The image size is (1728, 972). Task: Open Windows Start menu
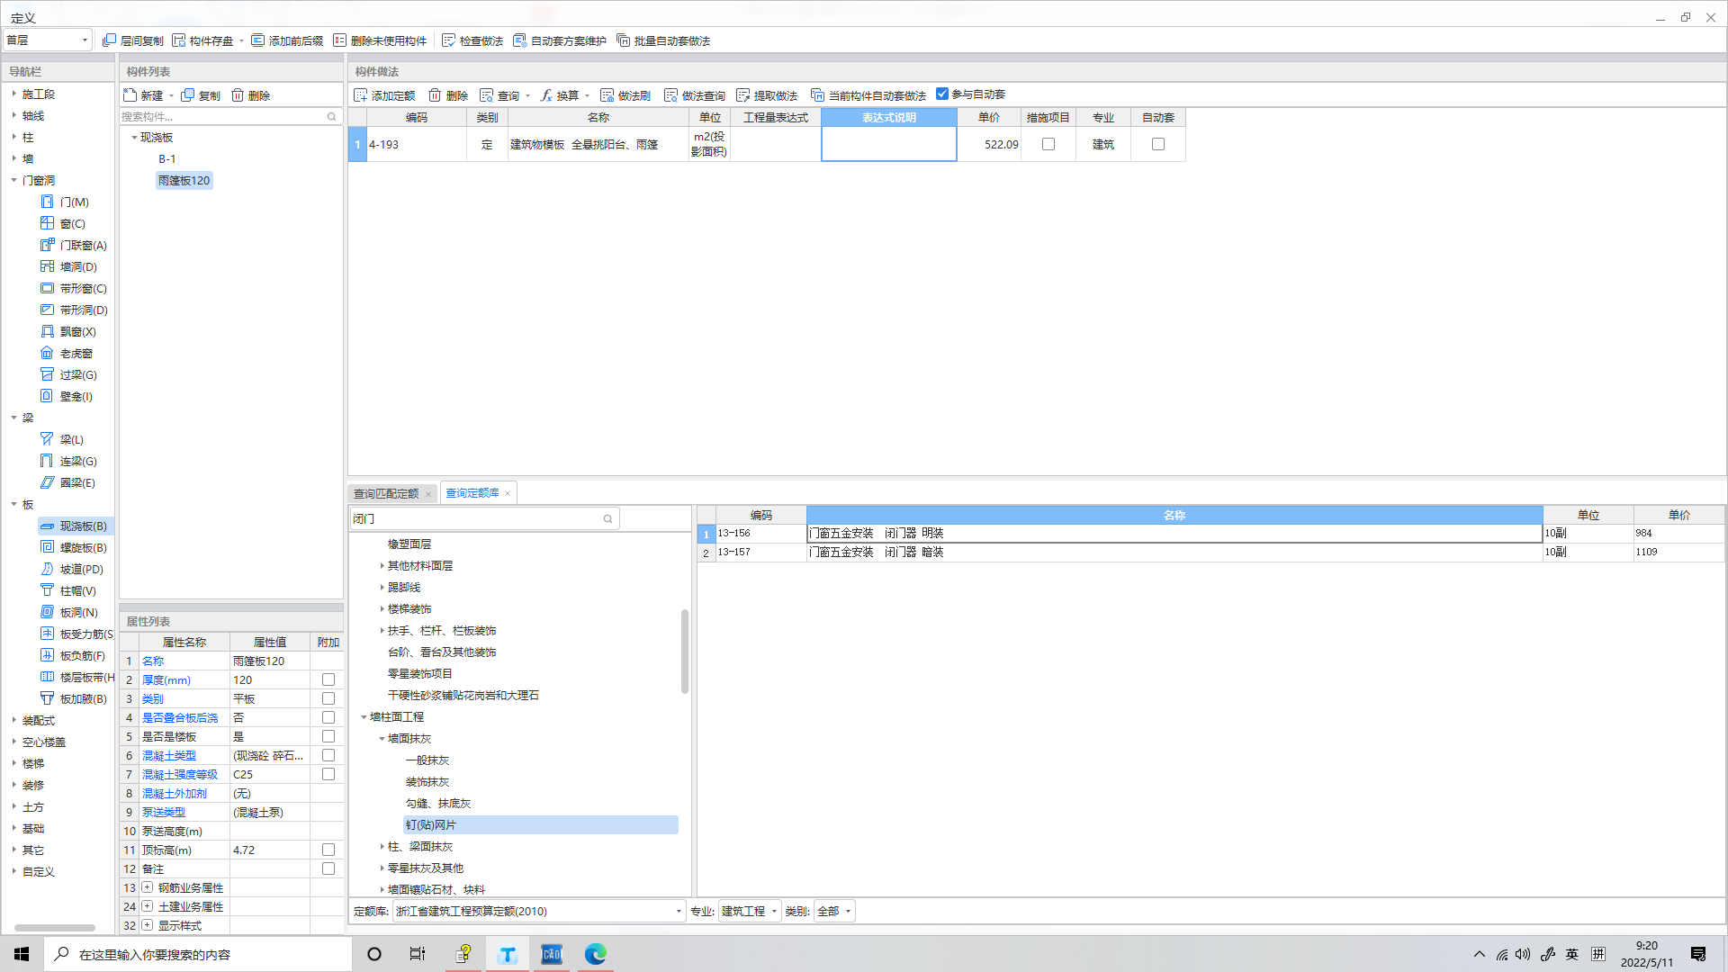[22, 954]
